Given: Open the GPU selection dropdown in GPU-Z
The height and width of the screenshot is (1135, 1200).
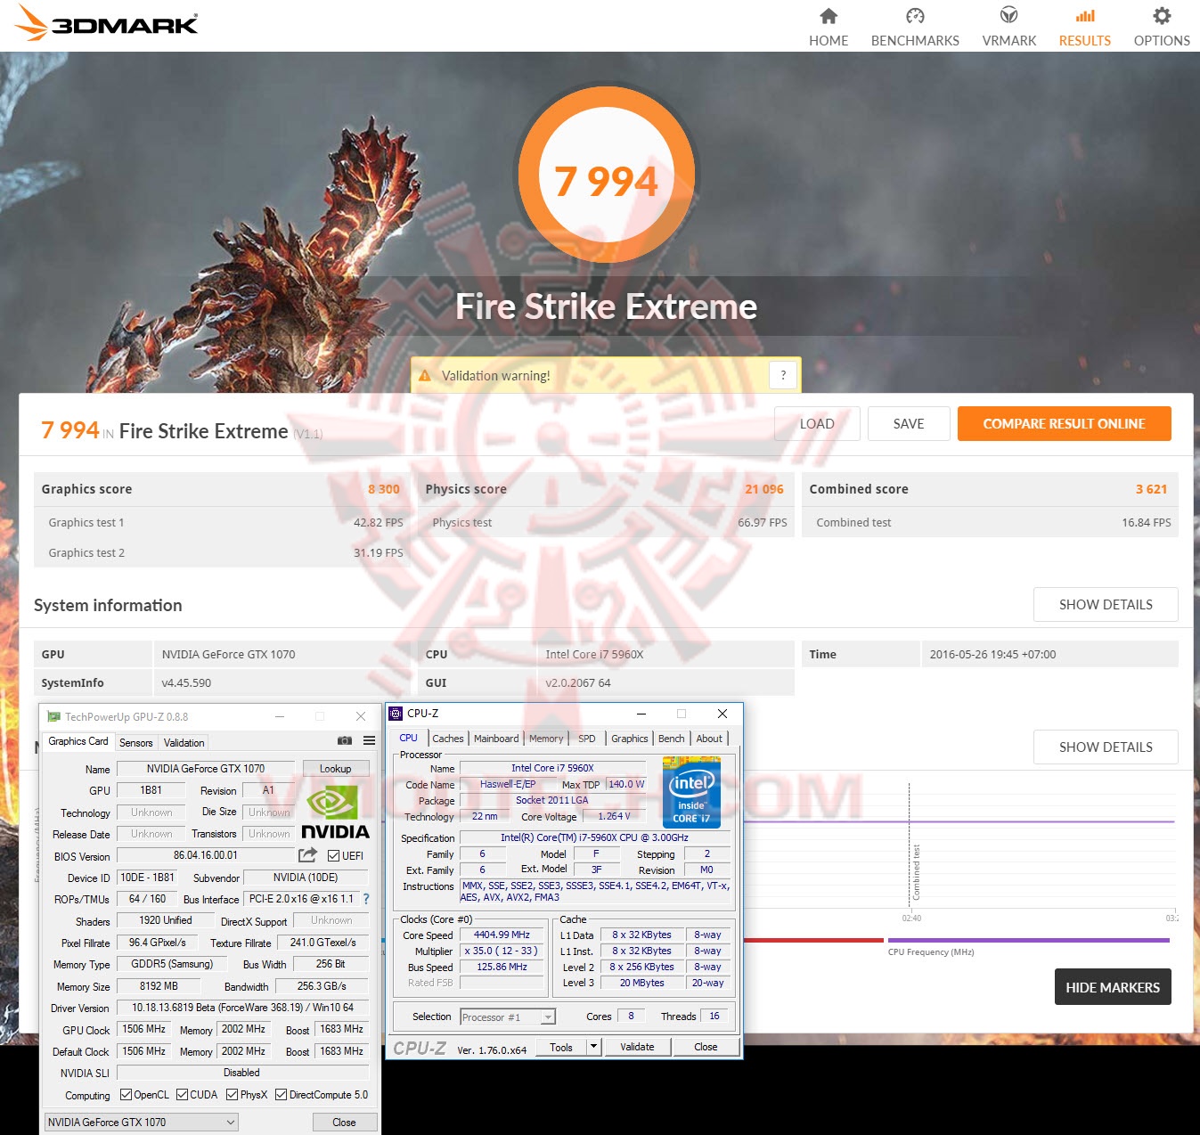Looking at the screenshot, I should [x=142, y=1123].
